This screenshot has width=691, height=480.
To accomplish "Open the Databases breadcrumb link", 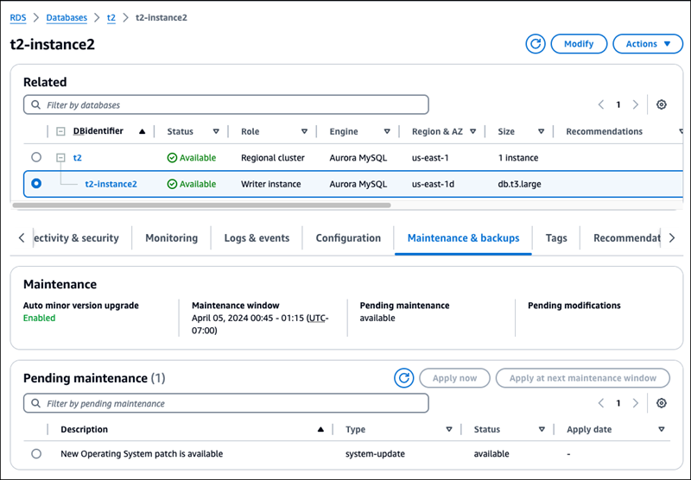I will pos(67,17).
